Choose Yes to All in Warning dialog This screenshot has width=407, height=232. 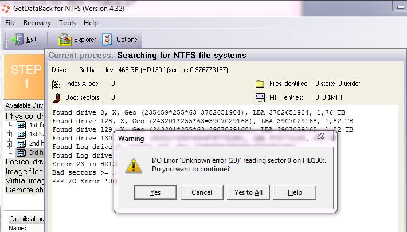[x=248, y=192]
